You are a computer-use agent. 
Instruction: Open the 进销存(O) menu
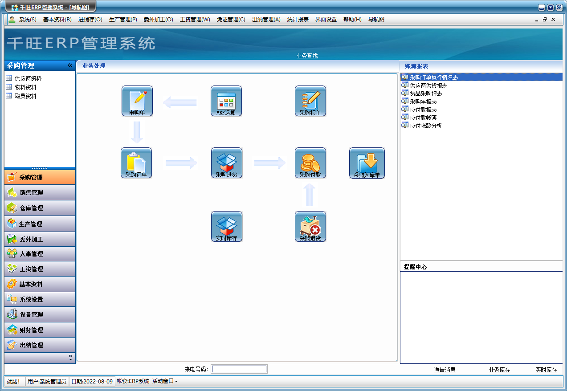coord(90,20)
